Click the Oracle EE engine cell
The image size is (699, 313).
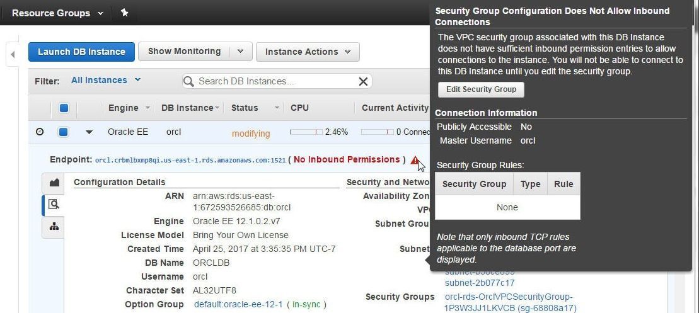pyautogui.click(x=128, y=132)
